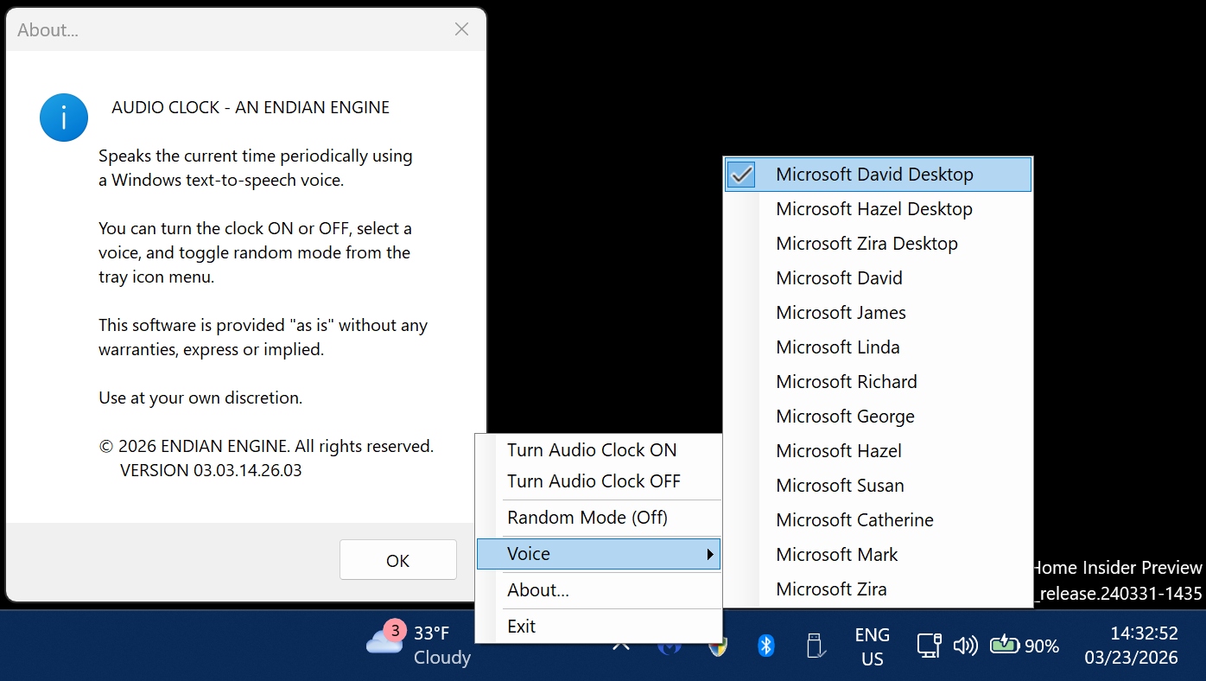
Task: Click the battery 90% indicator
Action: click(1025, 646)
